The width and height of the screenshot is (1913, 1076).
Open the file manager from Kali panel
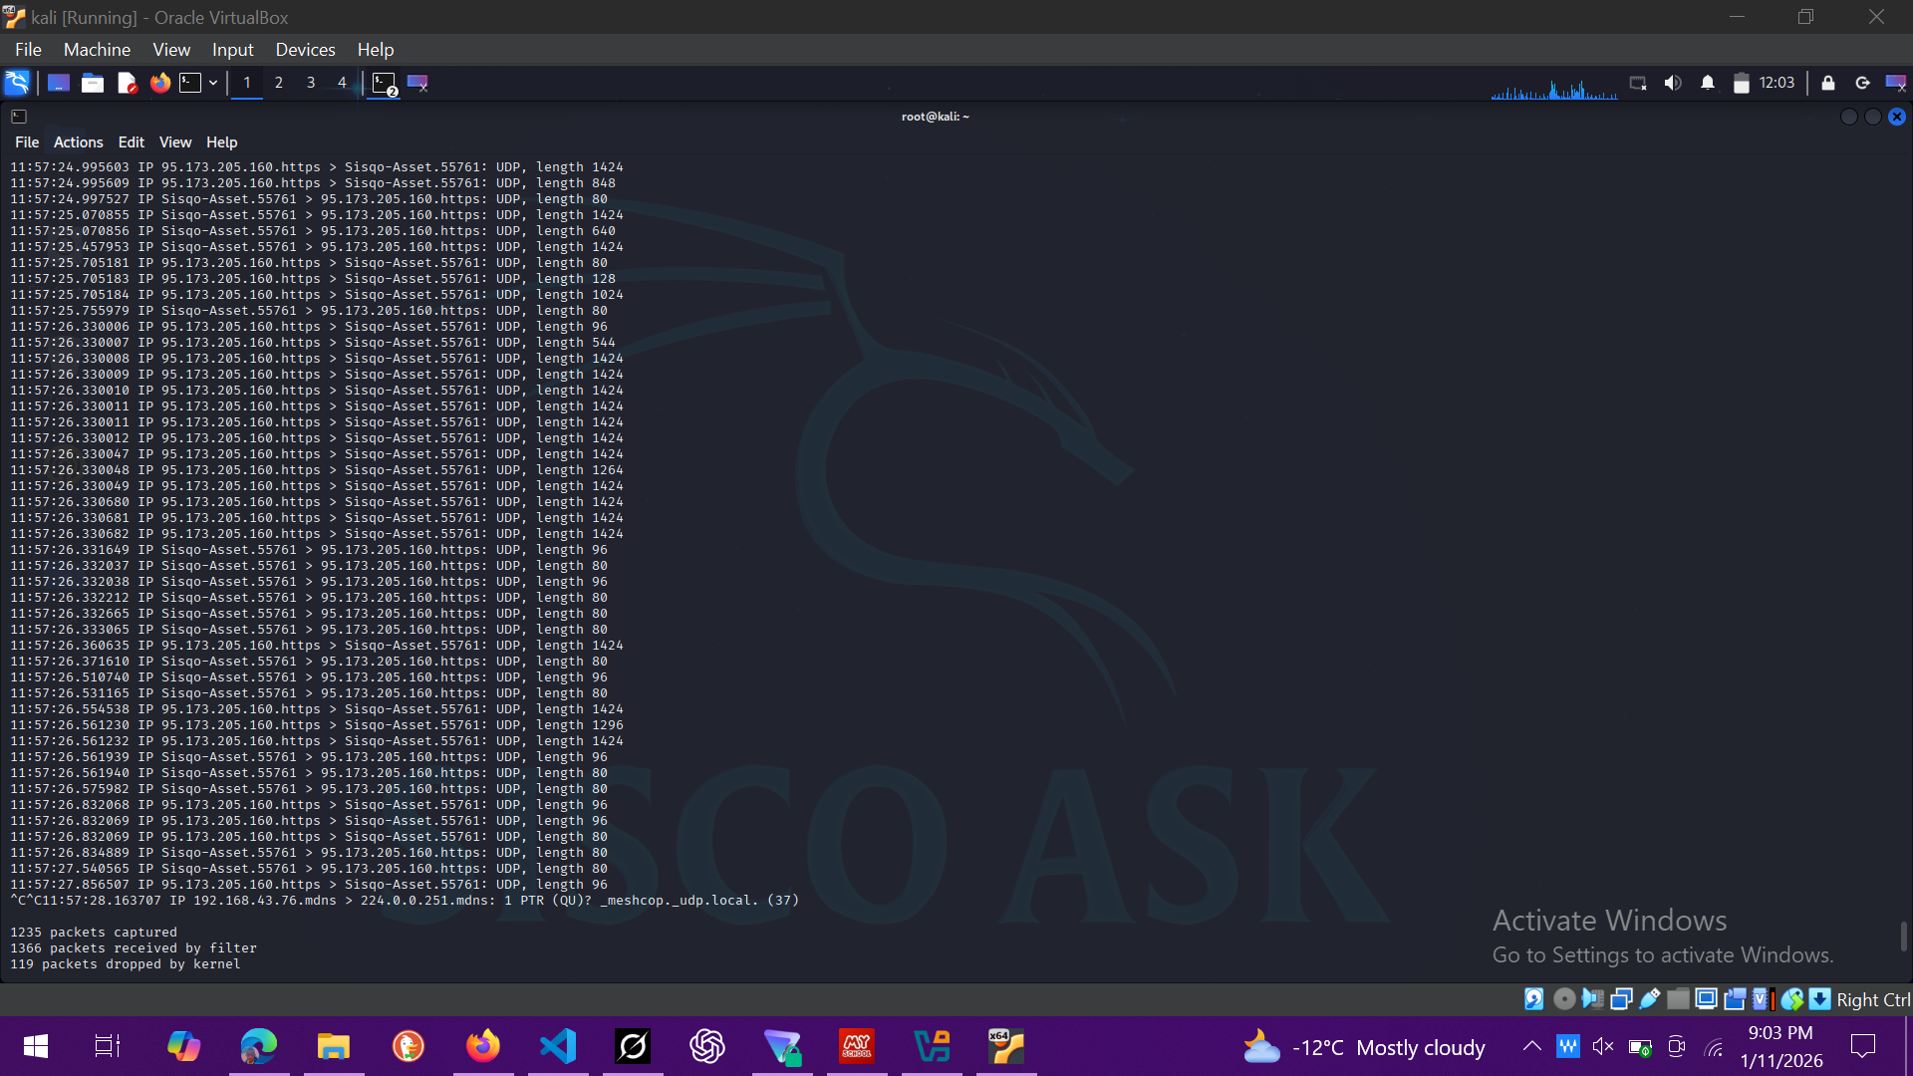point(93,83)
